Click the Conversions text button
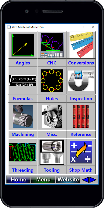104x208 pixels. (81, 63)
